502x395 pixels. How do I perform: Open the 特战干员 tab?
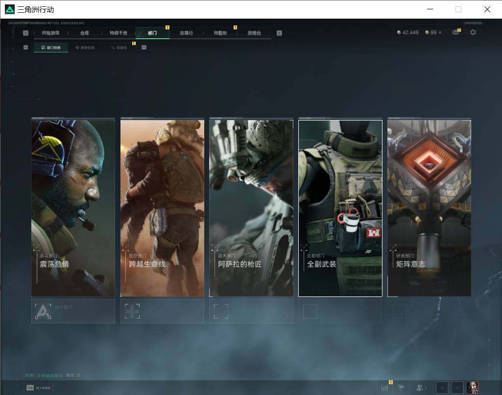point(119,33)
